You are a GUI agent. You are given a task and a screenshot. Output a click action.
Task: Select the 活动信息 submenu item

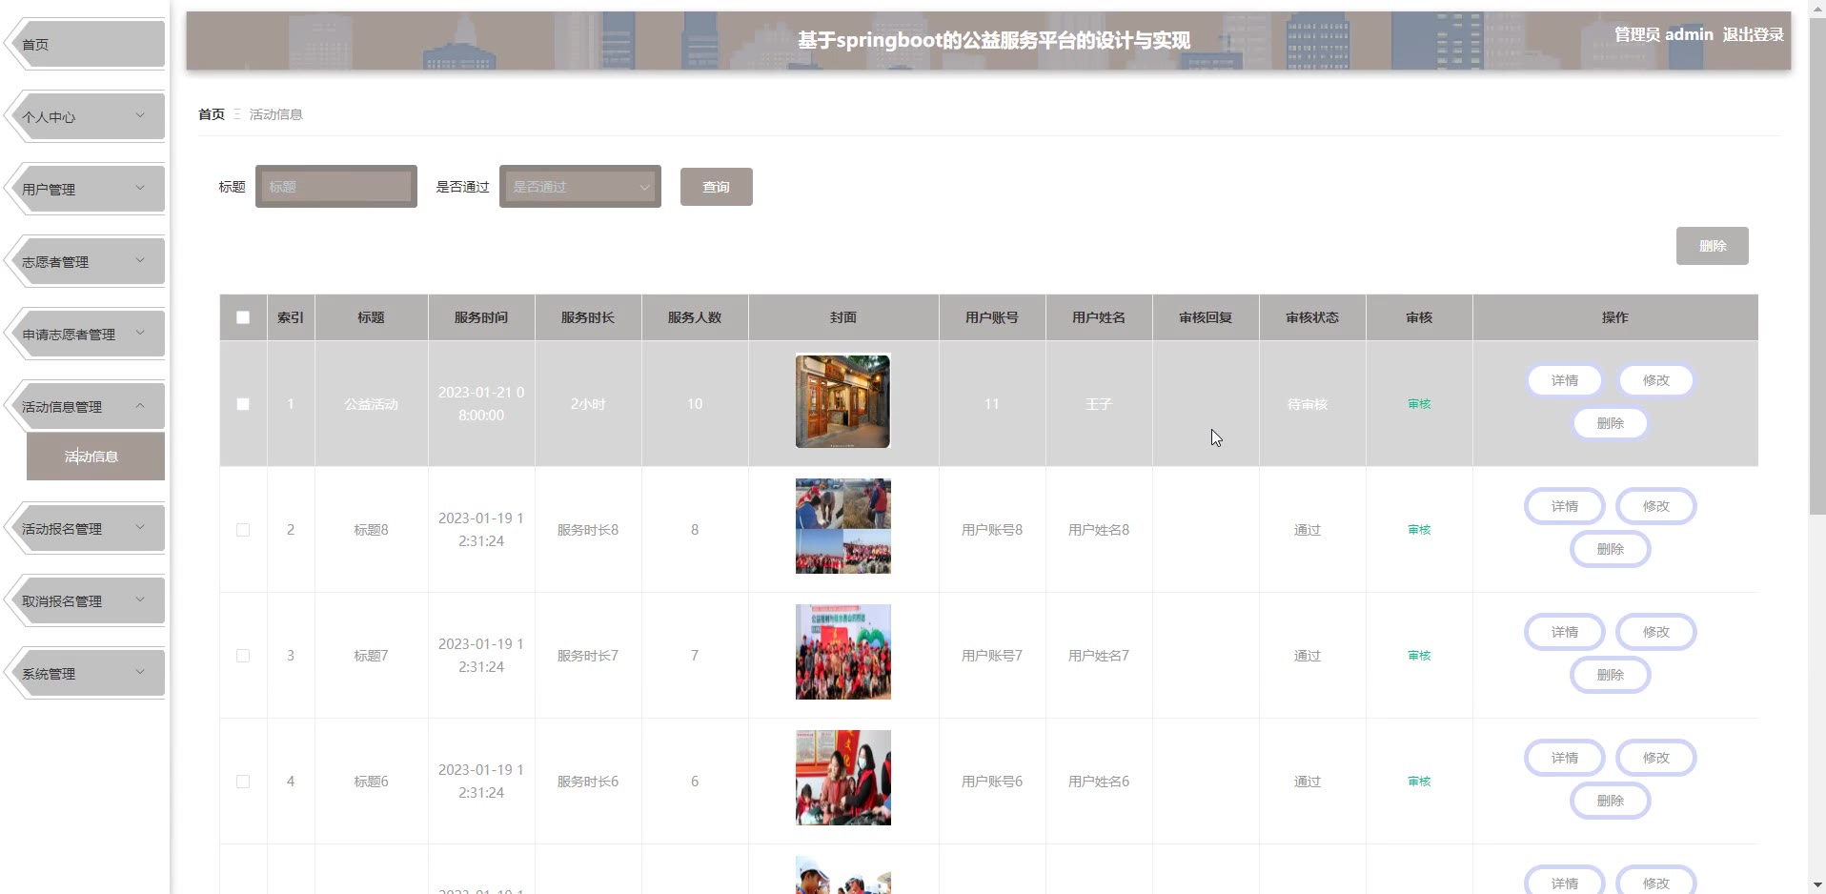[95, 457]
